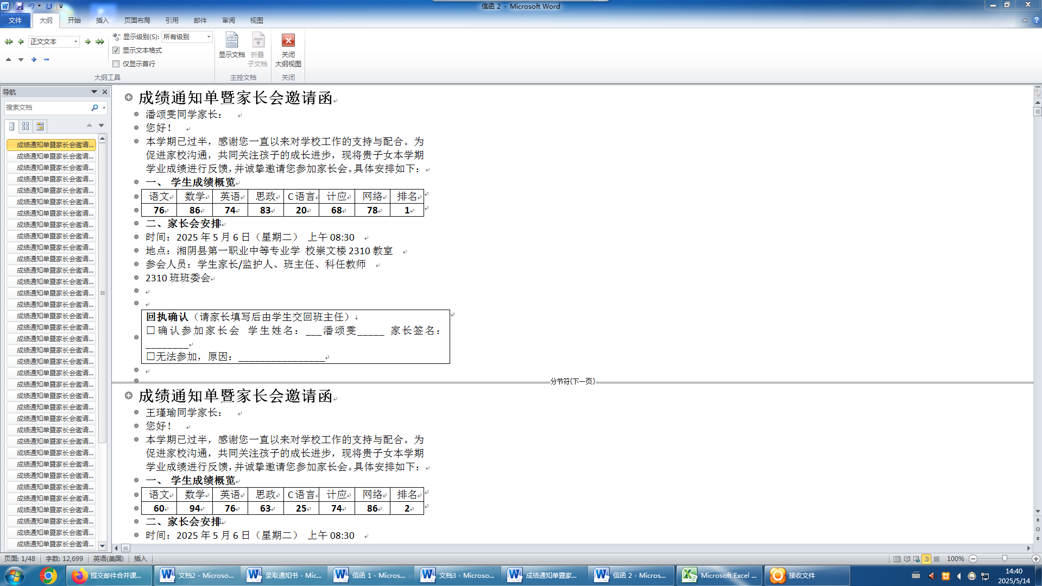Switch to 引用 ribbon tab
The height and width of the screenshot is (586, 1042).
[x=172, y=20]
